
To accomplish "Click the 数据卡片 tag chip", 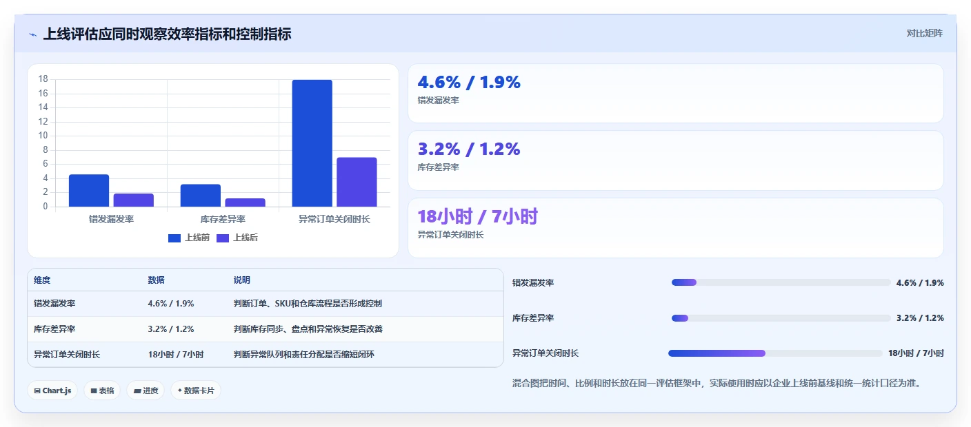I will pos(196,390).
